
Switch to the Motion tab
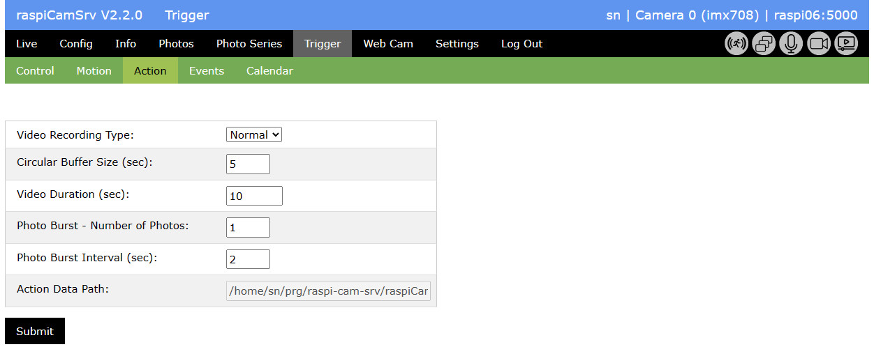(94, 71)
